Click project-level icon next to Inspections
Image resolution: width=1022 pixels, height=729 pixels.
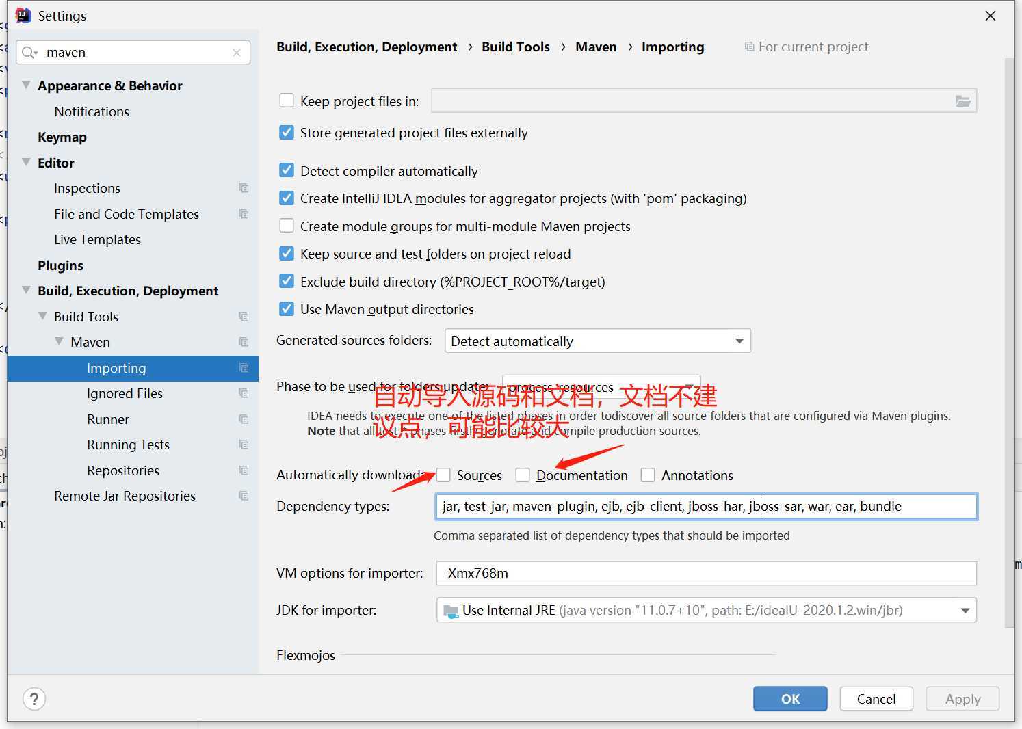[x=244, y=188]
